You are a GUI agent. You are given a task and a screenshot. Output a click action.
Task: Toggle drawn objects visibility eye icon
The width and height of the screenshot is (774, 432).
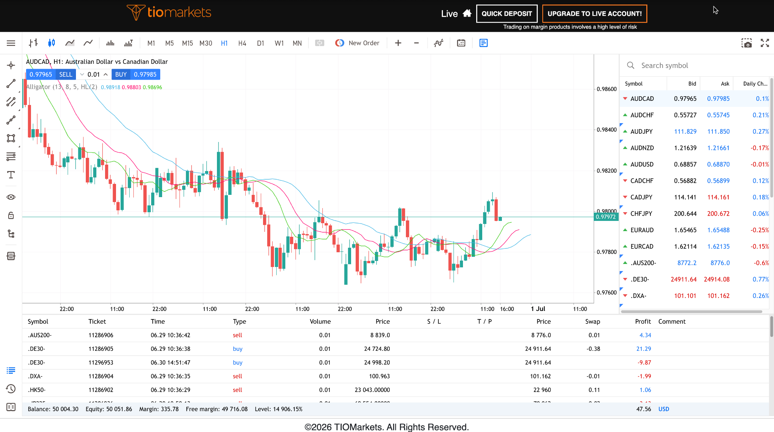[x=11, y=197]
